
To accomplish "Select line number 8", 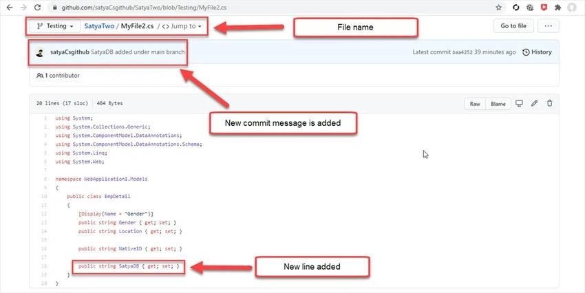I will pos(45,179).
